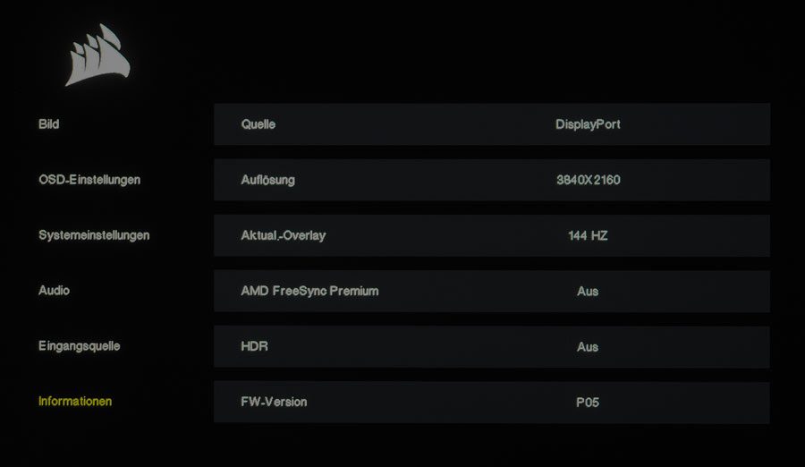805x467 pixels.
Task: Click the Corsair sails logo
Action: pos(97,55)
